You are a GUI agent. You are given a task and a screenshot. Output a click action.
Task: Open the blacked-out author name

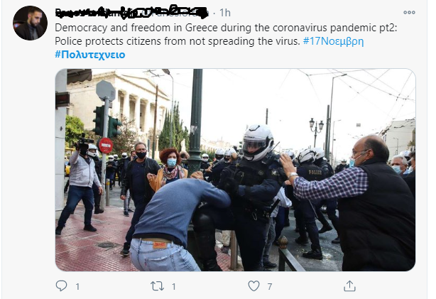pos(131,13)
